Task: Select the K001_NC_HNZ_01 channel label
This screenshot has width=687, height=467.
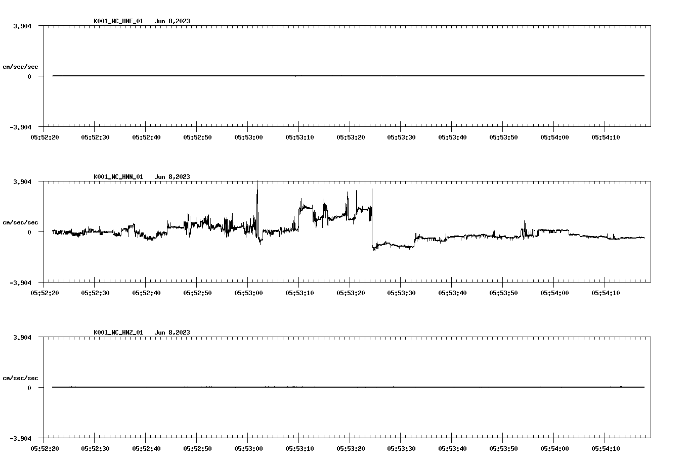Action: click(118, 332)
